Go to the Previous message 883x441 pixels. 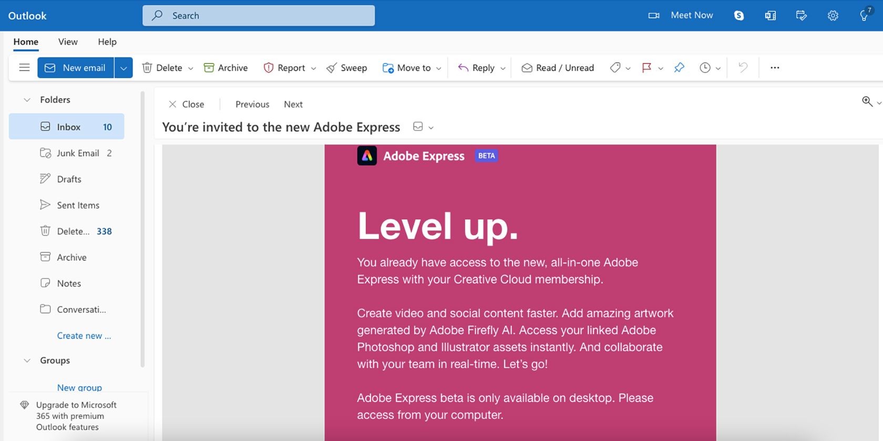252,104
